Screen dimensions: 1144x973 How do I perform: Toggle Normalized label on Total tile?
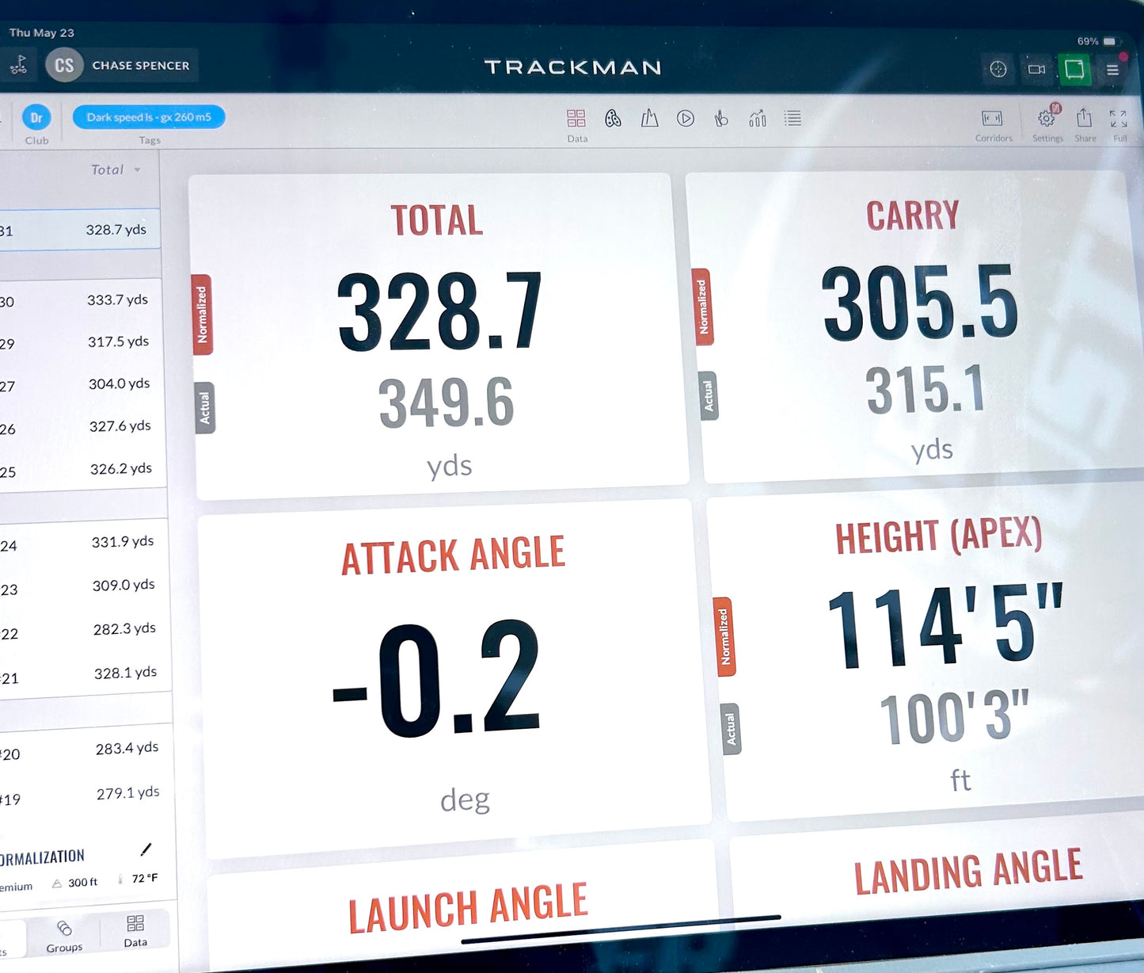coord(202,315)
